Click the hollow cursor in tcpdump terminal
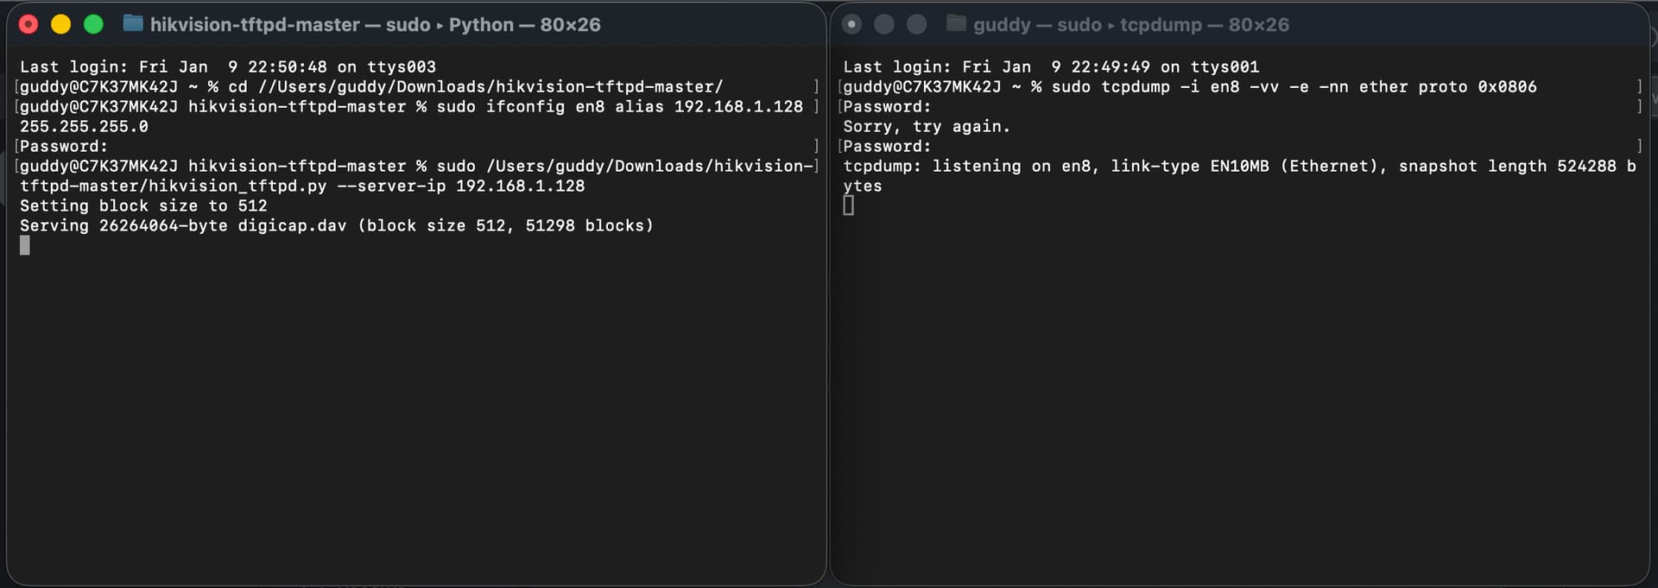The height and width of the screenshot is (588, 1658). (x=848, y=205)
